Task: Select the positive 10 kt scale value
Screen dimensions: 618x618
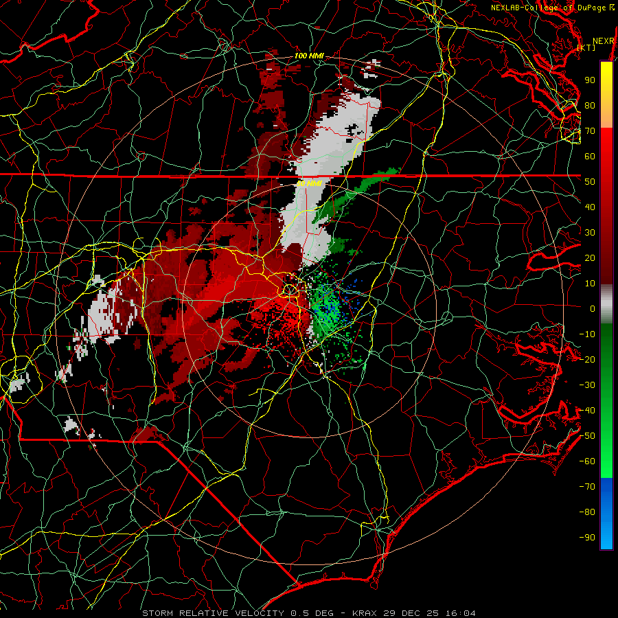Action: coord(590,284)
